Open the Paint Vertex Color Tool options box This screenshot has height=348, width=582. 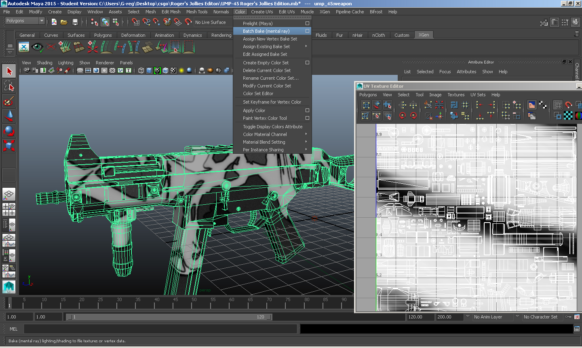[x=307, y=118]
